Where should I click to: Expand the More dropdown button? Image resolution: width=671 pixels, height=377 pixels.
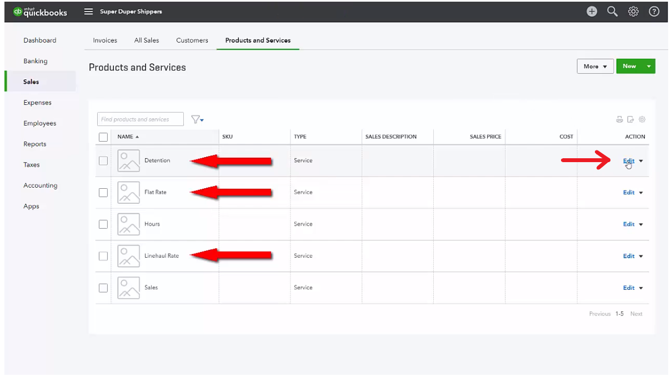coord(595,66)
